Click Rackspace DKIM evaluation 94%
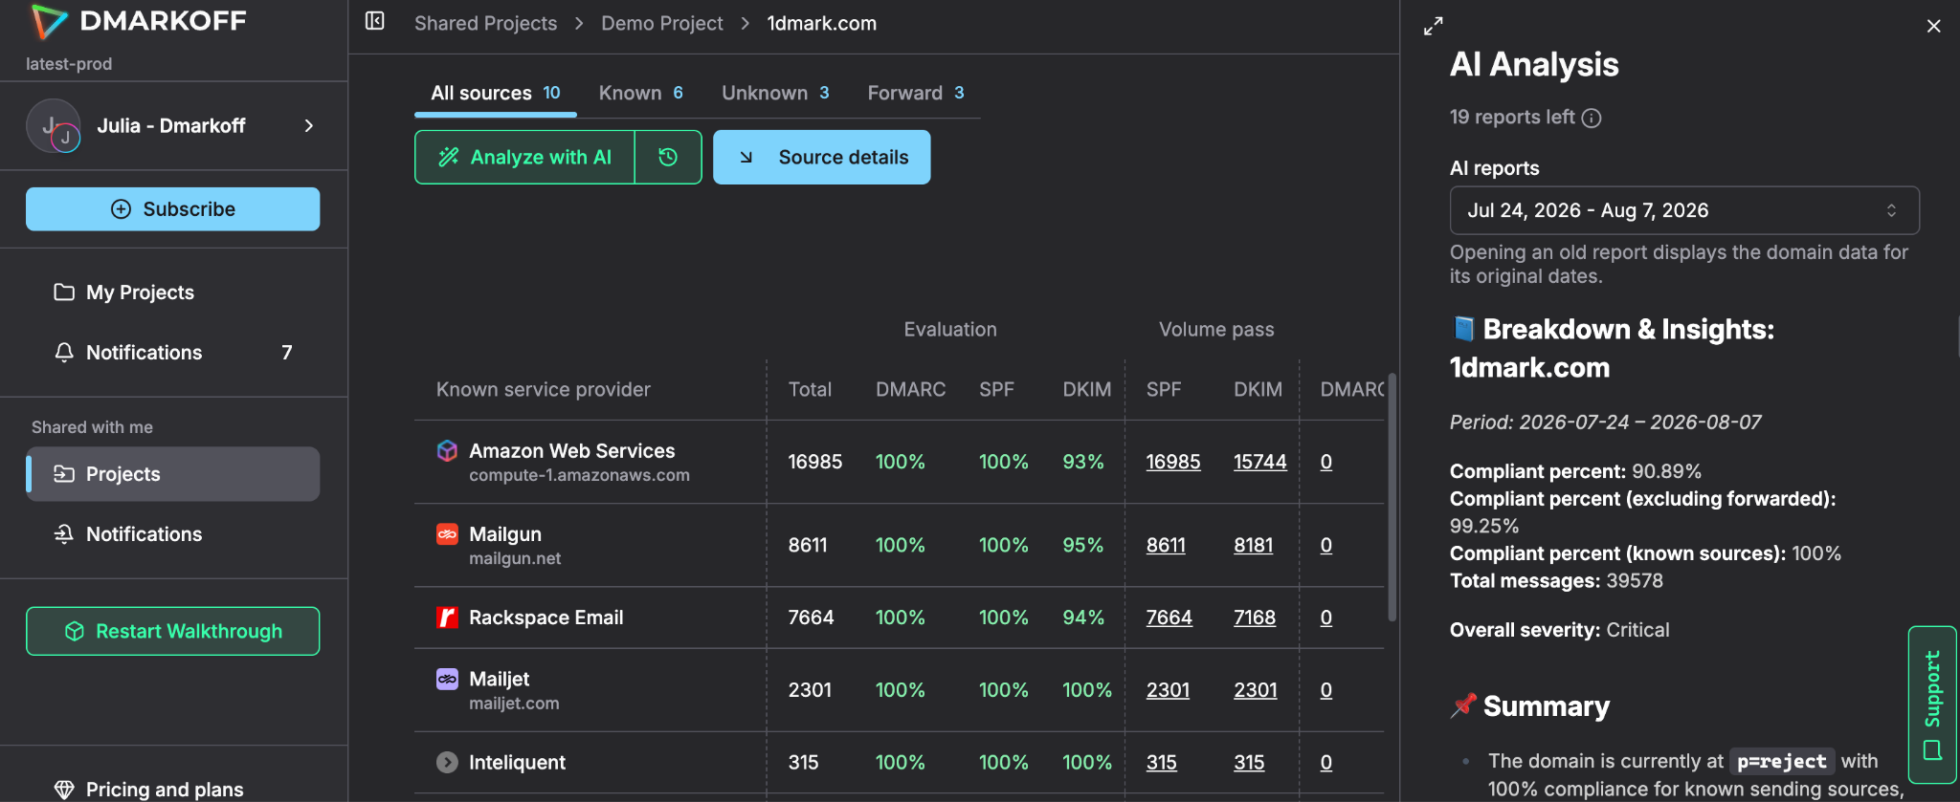Screen dimensions: 1960x802 [1083, 618]
